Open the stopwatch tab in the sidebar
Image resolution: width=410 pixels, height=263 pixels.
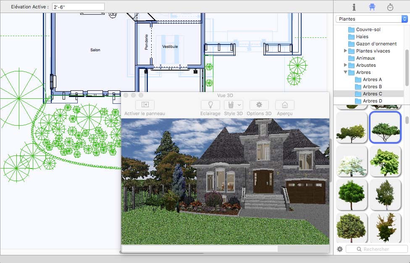[x=390, y=7]
